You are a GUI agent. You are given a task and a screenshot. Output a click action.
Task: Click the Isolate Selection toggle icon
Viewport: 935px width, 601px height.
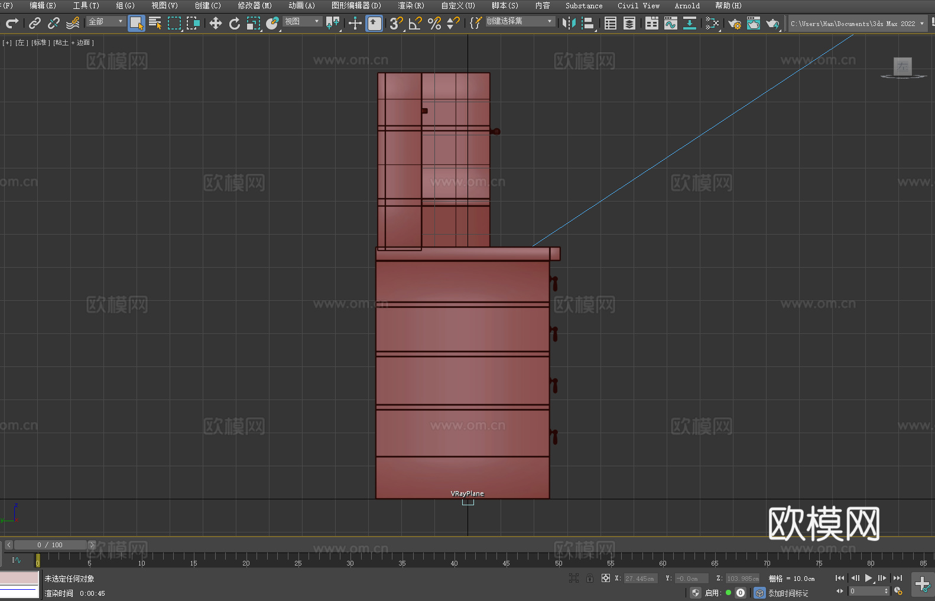(x=573, y=578)
